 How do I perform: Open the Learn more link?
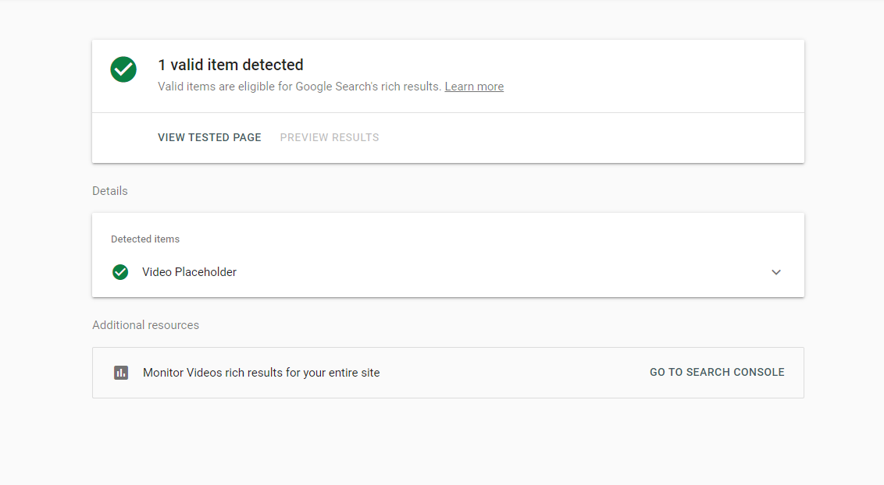point(474,87)
